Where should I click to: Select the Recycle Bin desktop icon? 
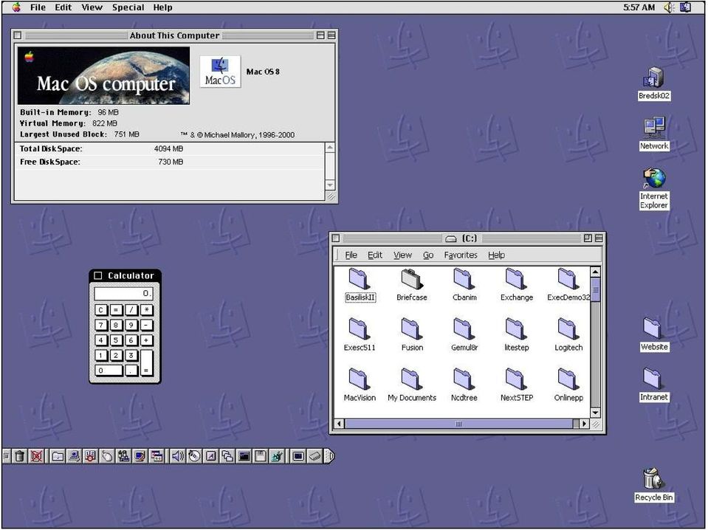653,484
